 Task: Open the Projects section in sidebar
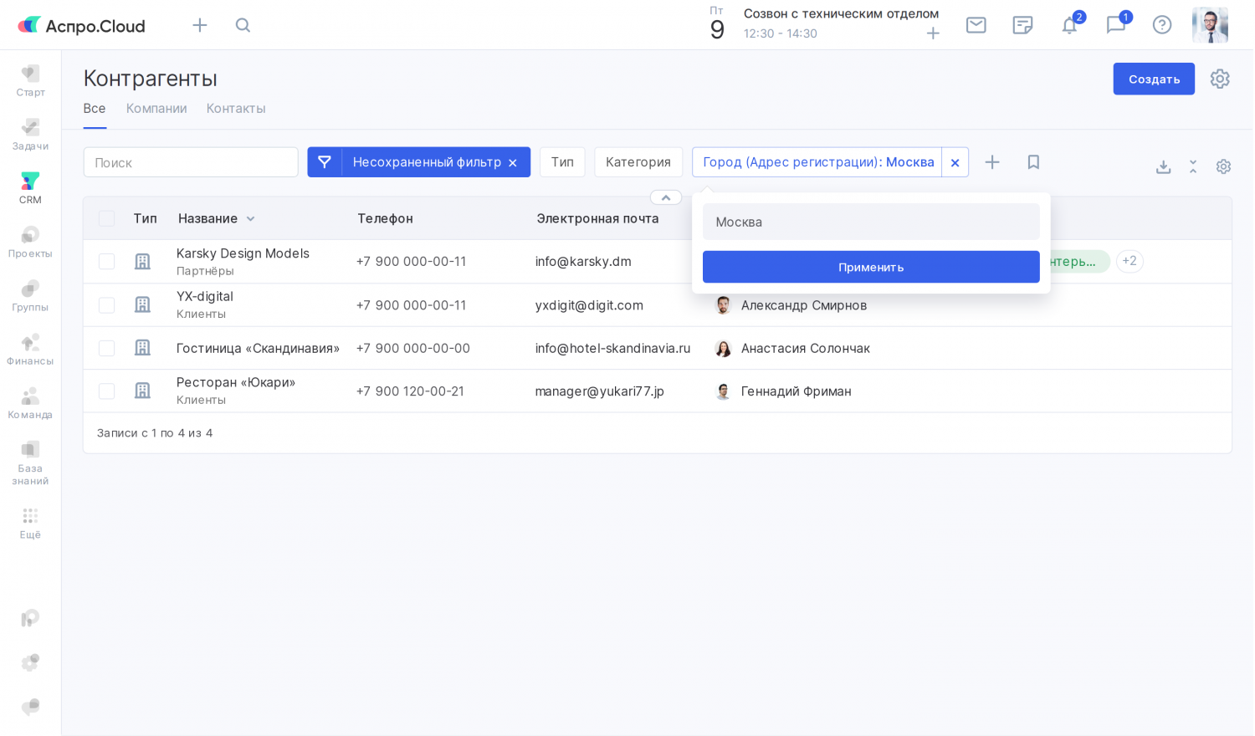tap(30, 241)
